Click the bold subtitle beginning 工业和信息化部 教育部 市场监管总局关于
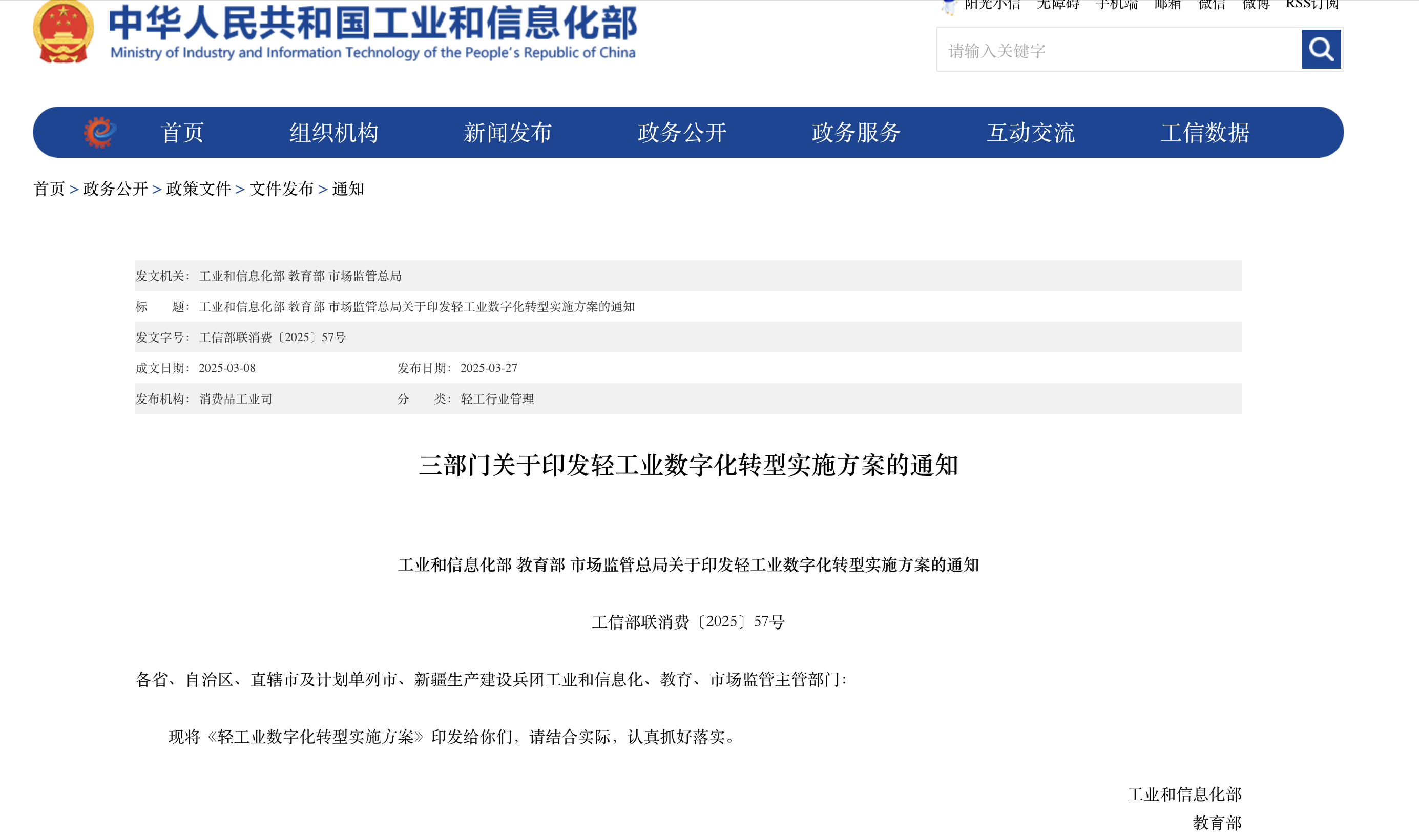 pyautogui.click(x=688, y=564)
